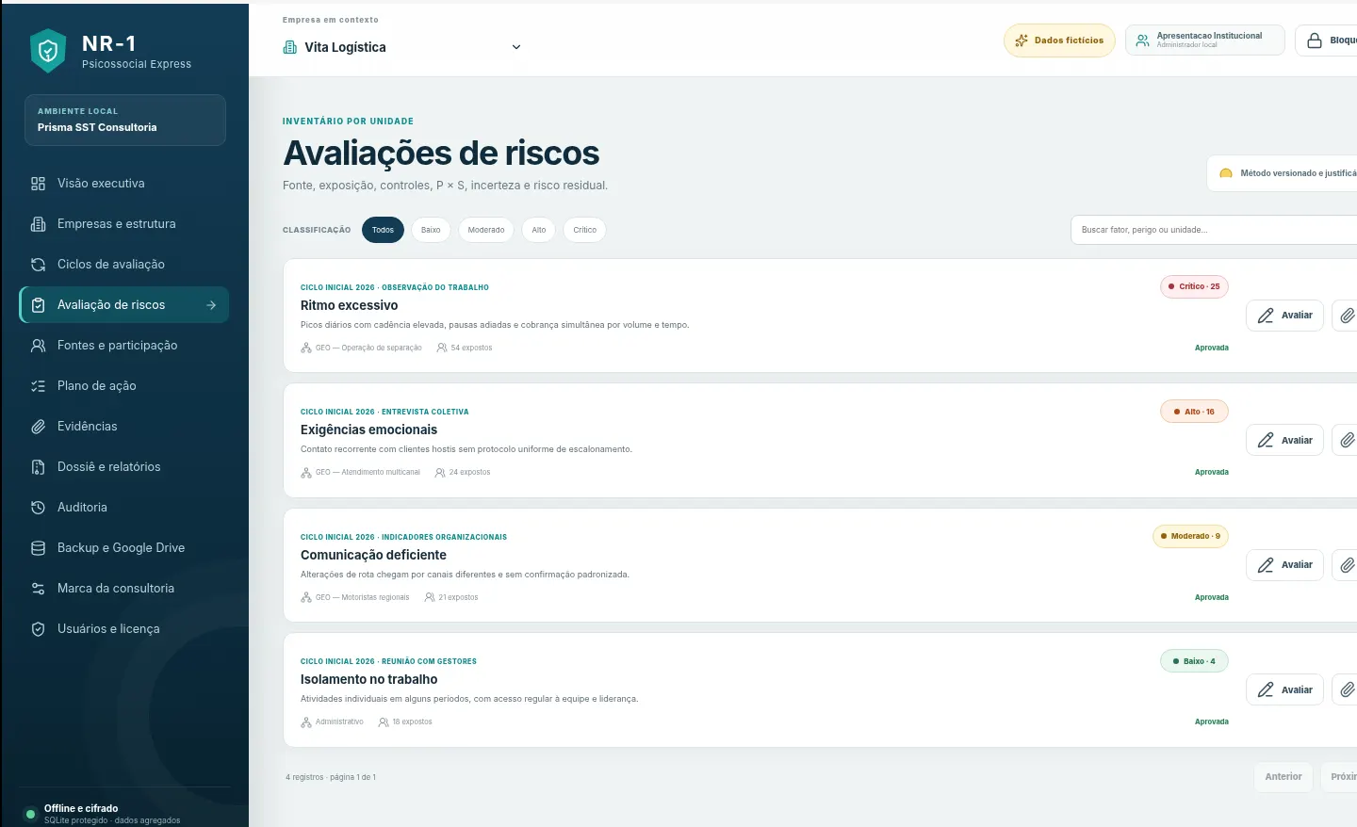The image size is (1357, 827).
Task: Click the Moderado · 9 risk badge
Action: 1190,536
